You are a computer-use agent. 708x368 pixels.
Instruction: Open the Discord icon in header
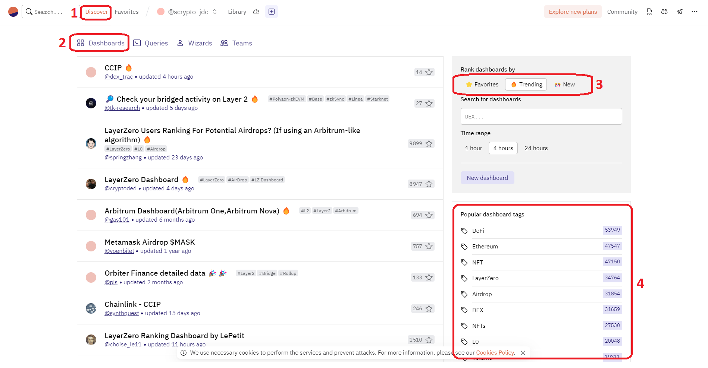(664, 12)
